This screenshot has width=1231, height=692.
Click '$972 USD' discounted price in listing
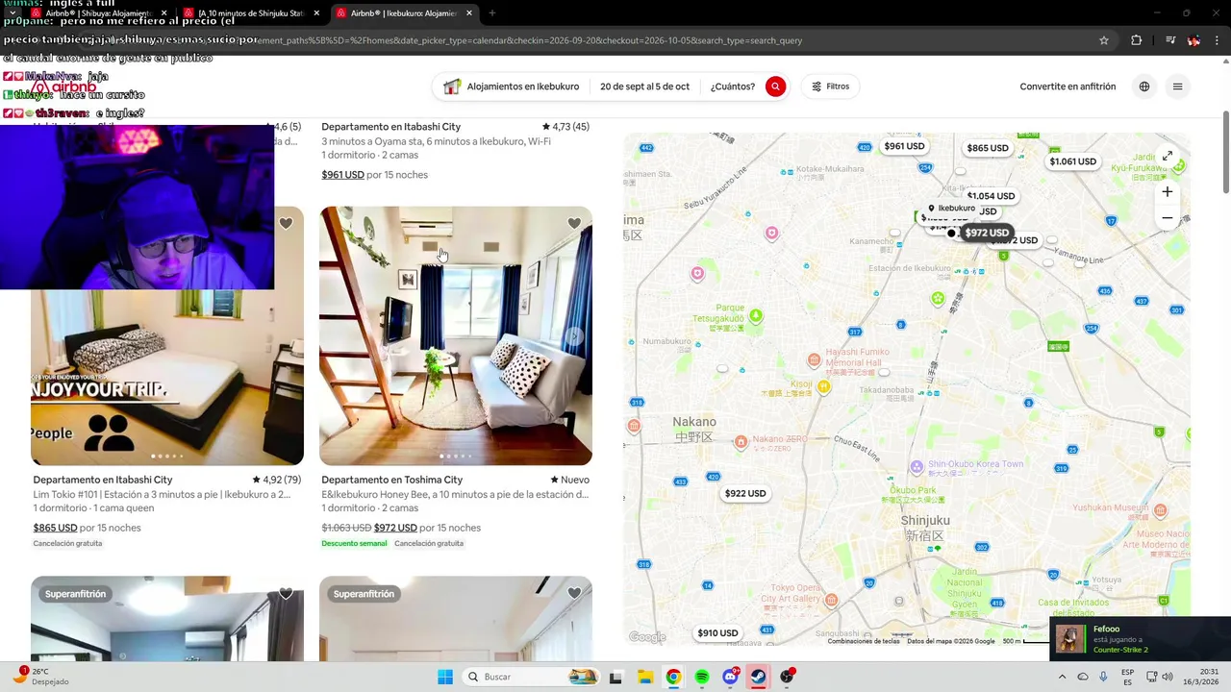tap(395, 528)
